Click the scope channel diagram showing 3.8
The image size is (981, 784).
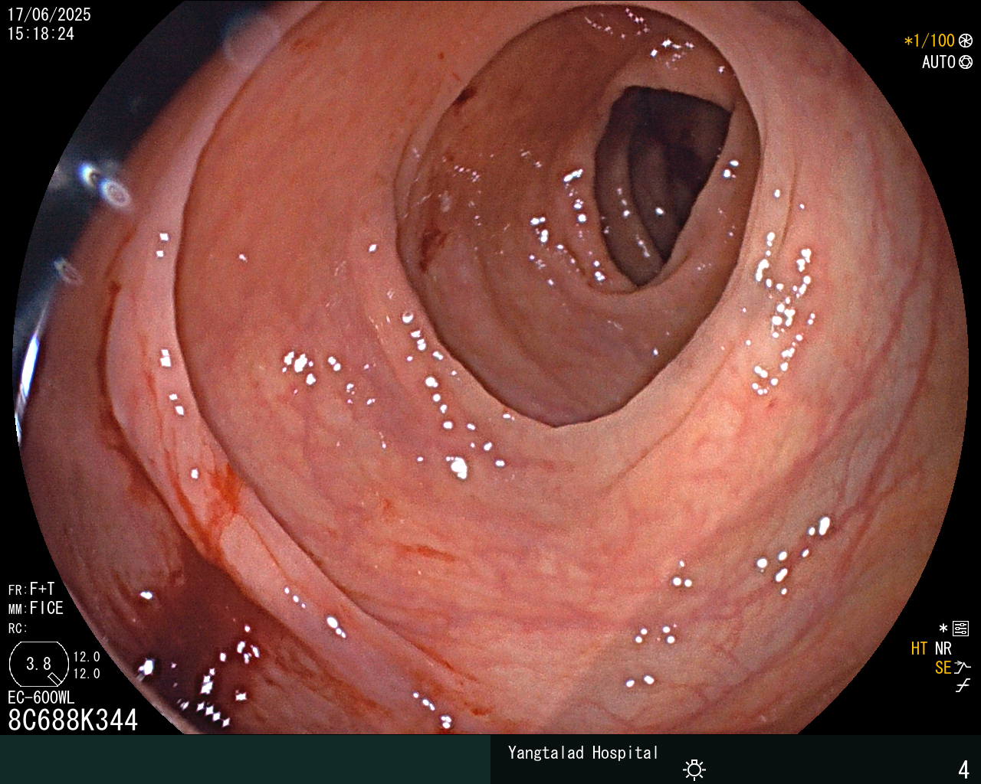coord(39,664)
